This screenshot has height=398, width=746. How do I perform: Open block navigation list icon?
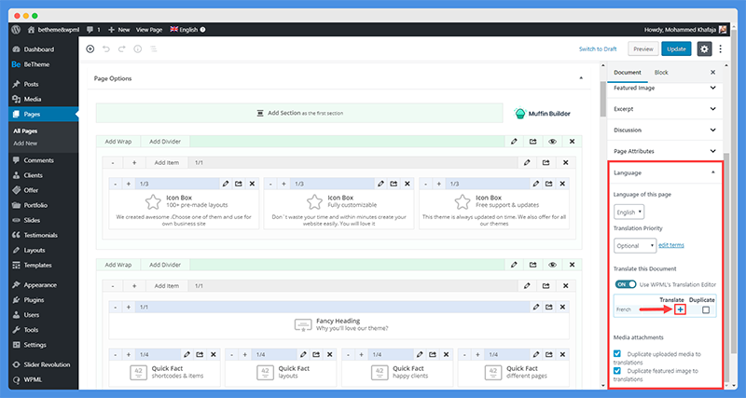pos(154,49)
